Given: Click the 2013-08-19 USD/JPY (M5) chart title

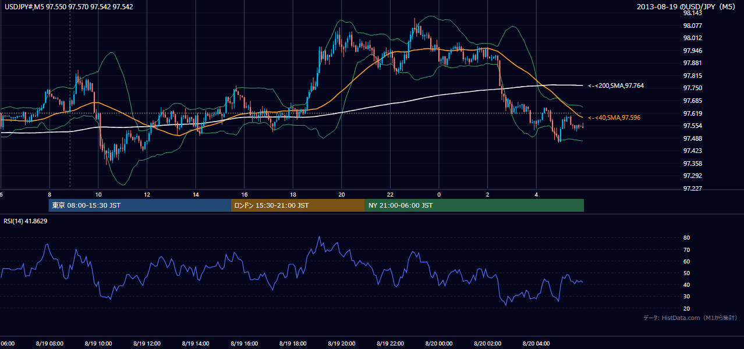Looking at the screenshot, I should [x=687, y=7].
